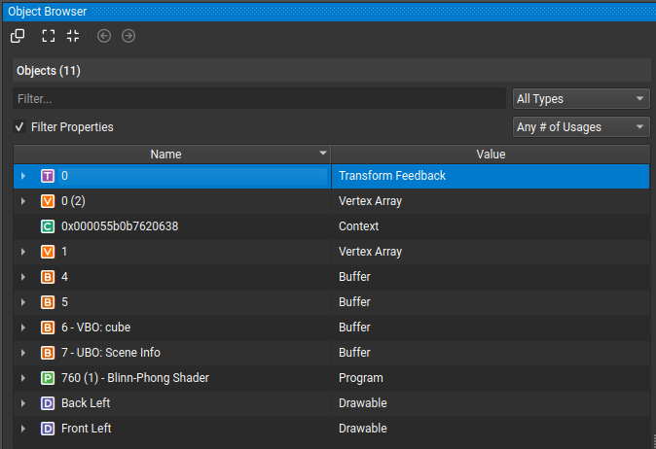This screenshot has height=449, width=656.
Task: Toggle the Filter Properties checkbox
Action: coord(19,127)
